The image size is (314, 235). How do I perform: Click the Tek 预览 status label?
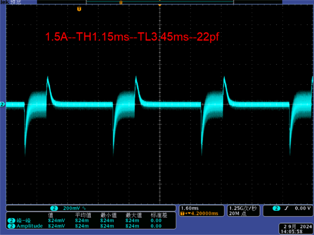11,2
